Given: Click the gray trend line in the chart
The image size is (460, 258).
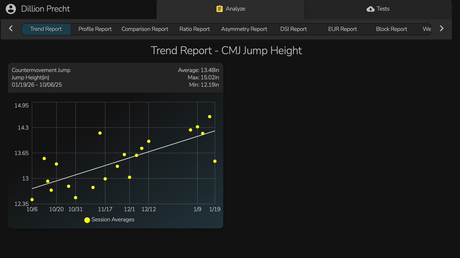Looking at the screenshot, I should click(123, 159).
